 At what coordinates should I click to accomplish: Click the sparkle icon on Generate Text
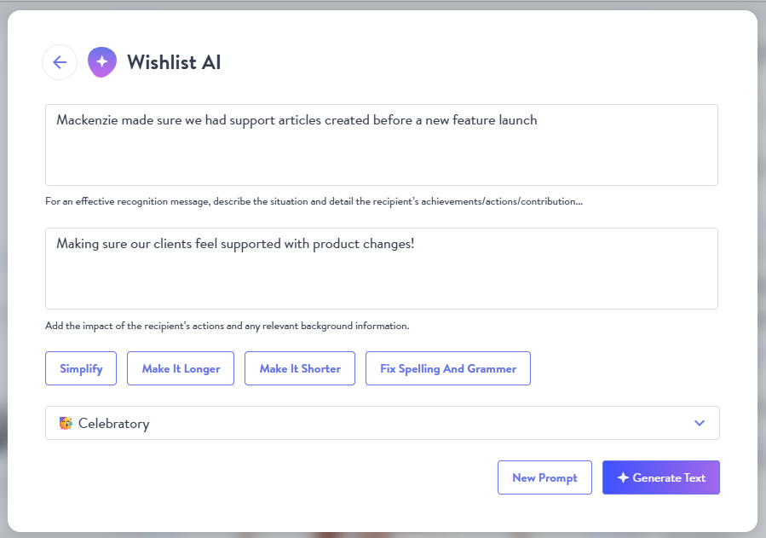click(623, 477)
